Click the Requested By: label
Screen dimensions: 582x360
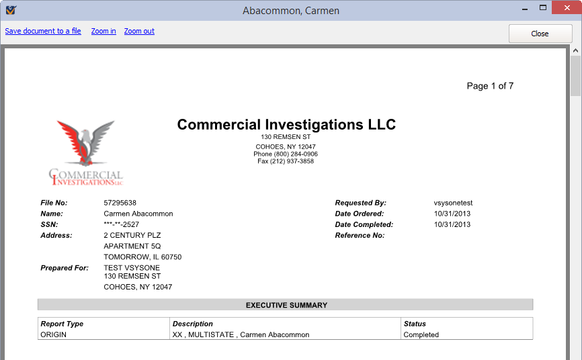point(360,203)
